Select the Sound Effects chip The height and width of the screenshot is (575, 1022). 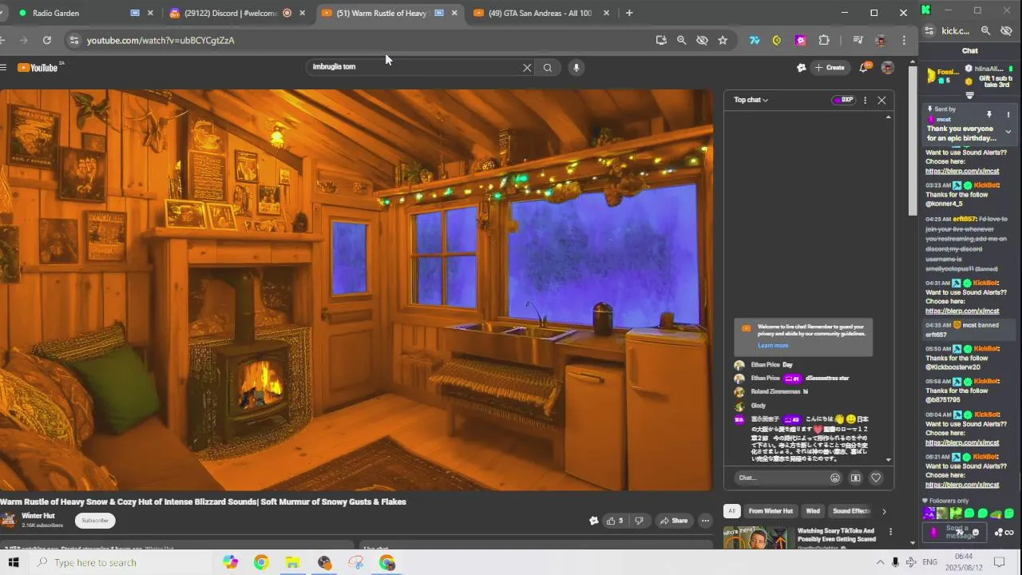click(850, 511)
